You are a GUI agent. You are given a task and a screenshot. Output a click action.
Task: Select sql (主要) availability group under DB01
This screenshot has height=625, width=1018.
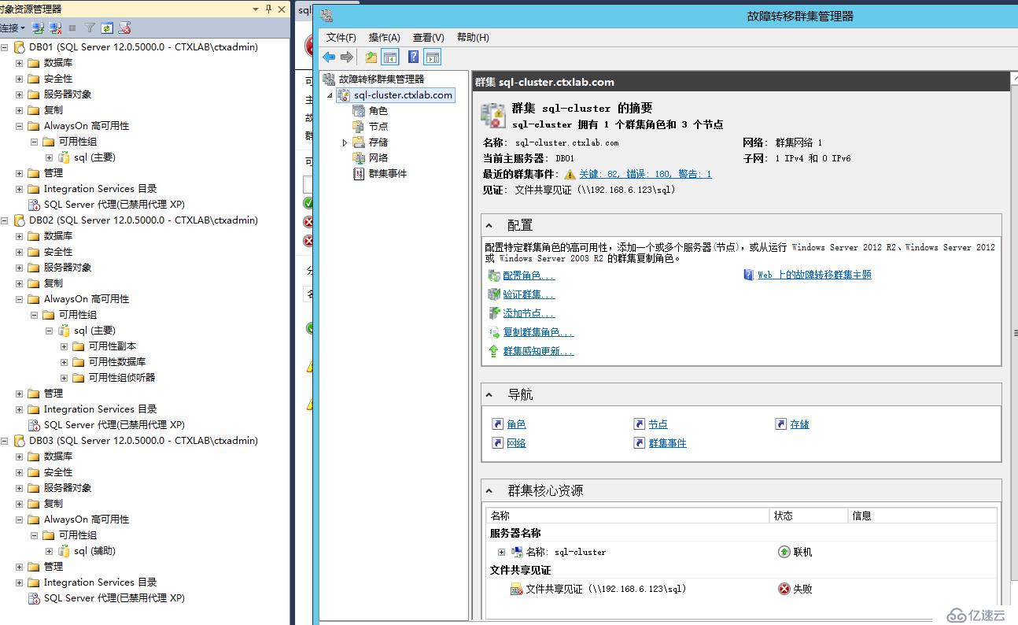click(x=94, y=157)
